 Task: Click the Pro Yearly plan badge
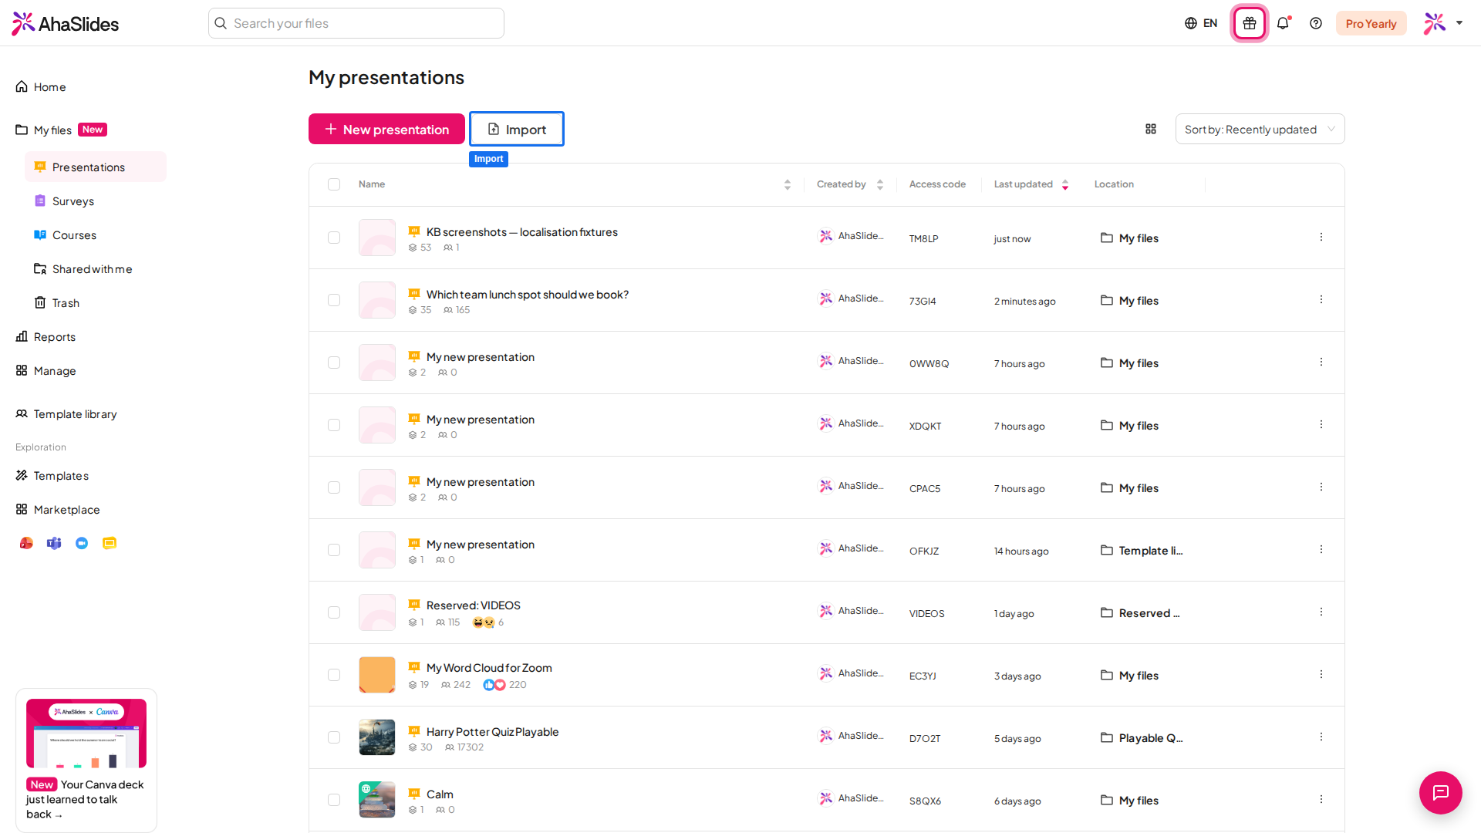[1371, 23]
